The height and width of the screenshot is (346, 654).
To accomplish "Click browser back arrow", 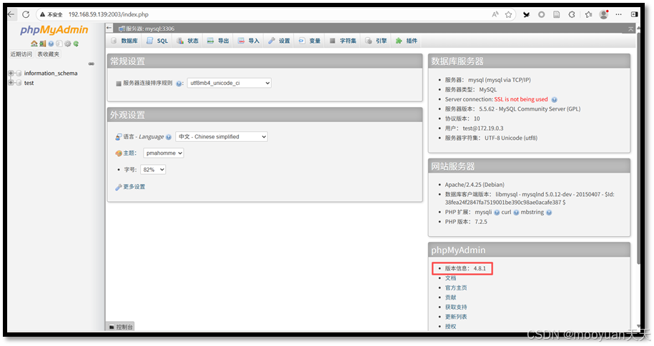I will coord(11,14).
